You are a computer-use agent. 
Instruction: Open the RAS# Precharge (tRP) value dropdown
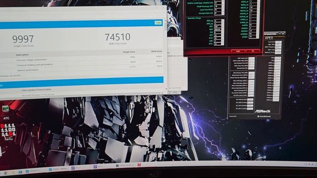(x=223, y=6)
